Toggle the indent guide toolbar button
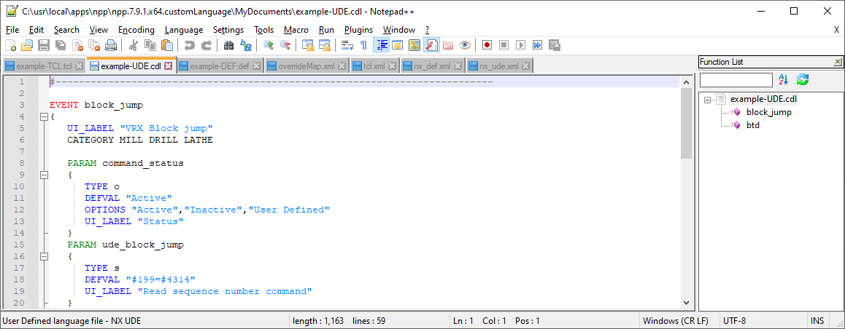The height and width of the screenshot is (329, 845). 381,45
